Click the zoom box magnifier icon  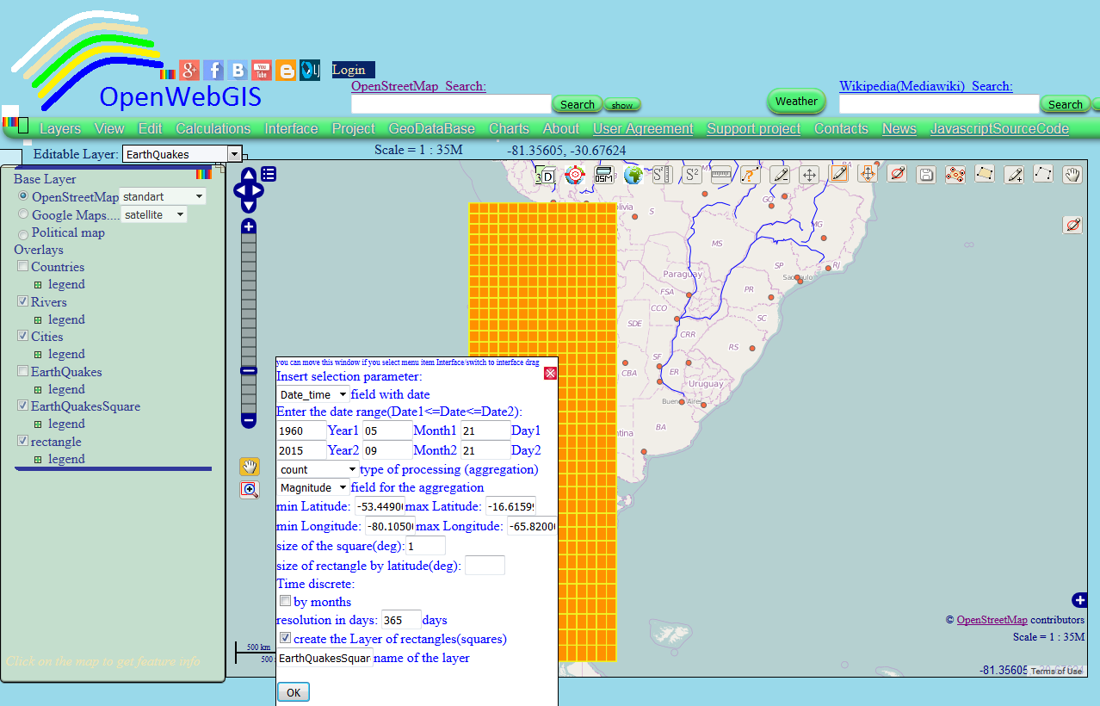250,490
